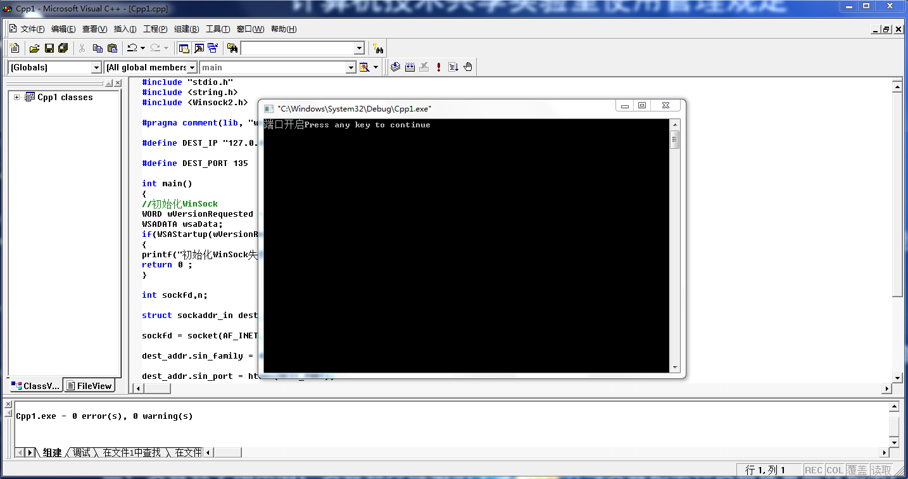Click the New Text File toolbar icon
908x479 pixels.
(x=15, y=48)
